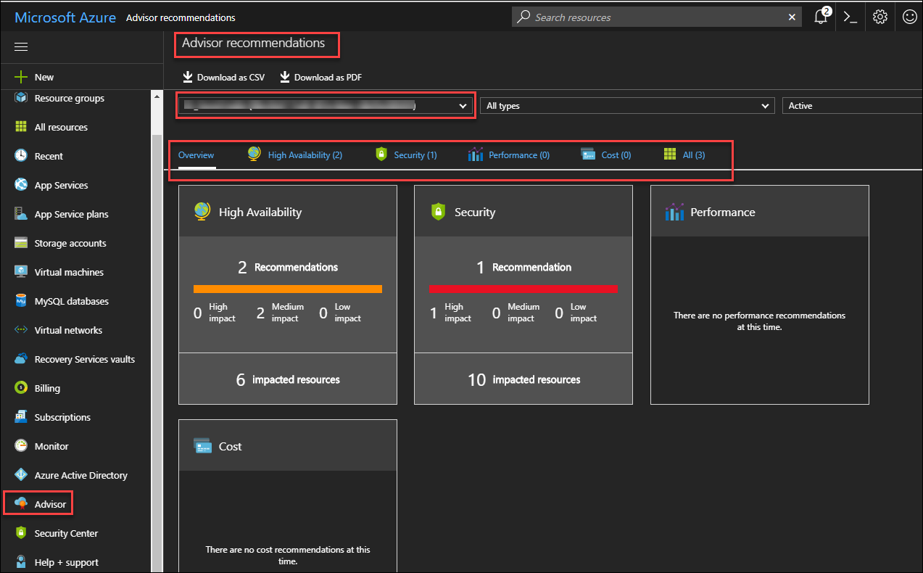Screen dimensions: 923x573
Task: Click 'Medium impact' count in High Availability
Action: point(280,313)
